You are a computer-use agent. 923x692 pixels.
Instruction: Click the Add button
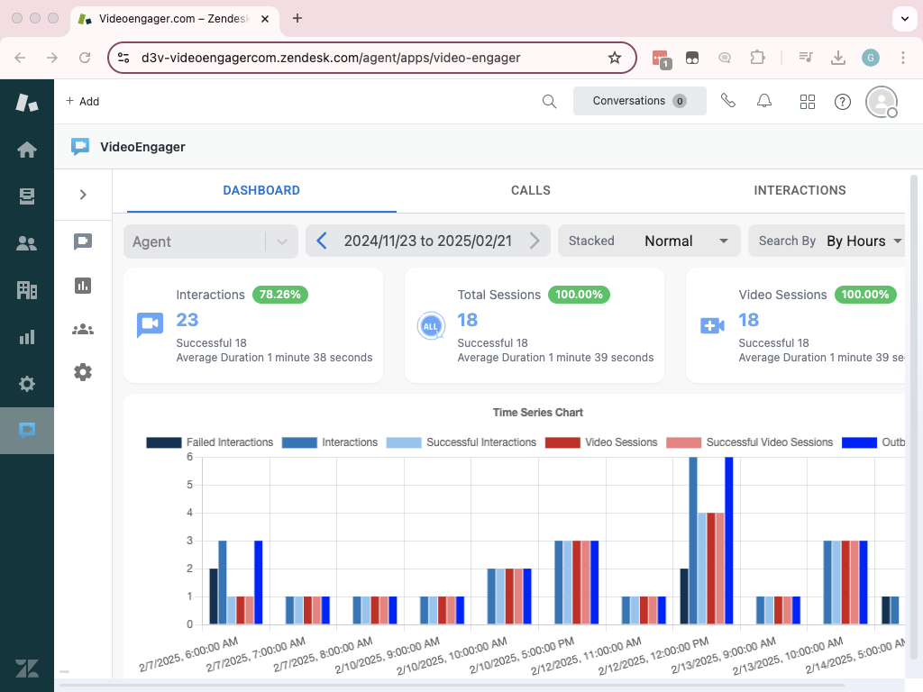pos(82,102)
